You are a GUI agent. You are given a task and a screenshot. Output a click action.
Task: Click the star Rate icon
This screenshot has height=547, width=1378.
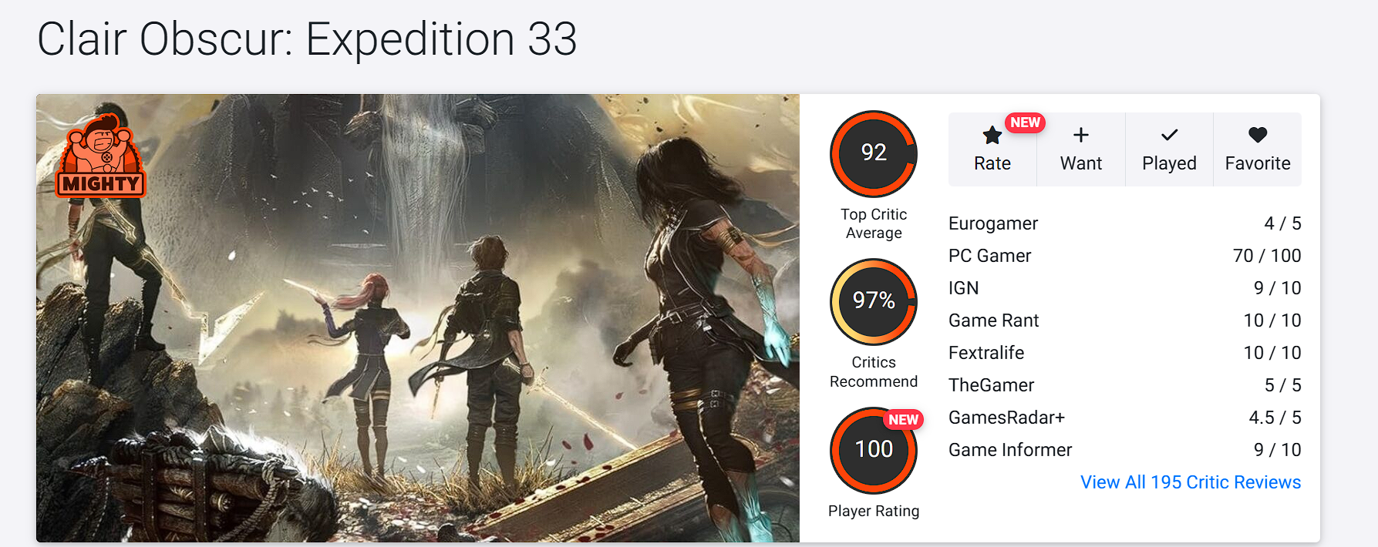(992, 136)
